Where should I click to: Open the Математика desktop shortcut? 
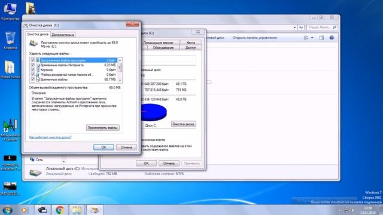pyautogui.click(x=10, y=129)
